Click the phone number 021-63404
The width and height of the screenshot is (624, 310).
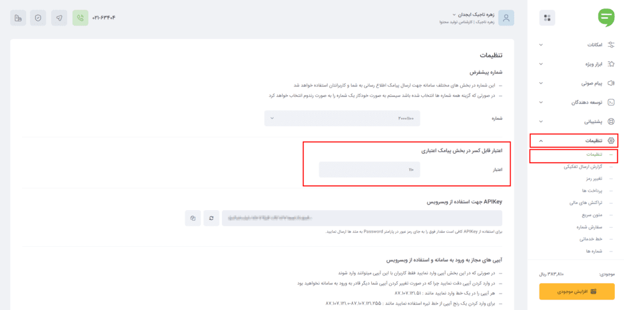(104, 18)
